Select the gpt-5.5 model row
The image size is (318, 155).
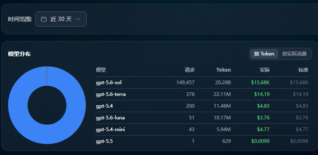click(202, 141)
